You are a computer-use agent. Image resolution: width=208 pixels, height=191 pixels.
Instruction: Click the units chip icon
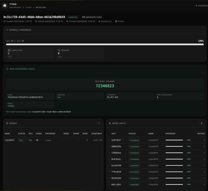(116, 21)
